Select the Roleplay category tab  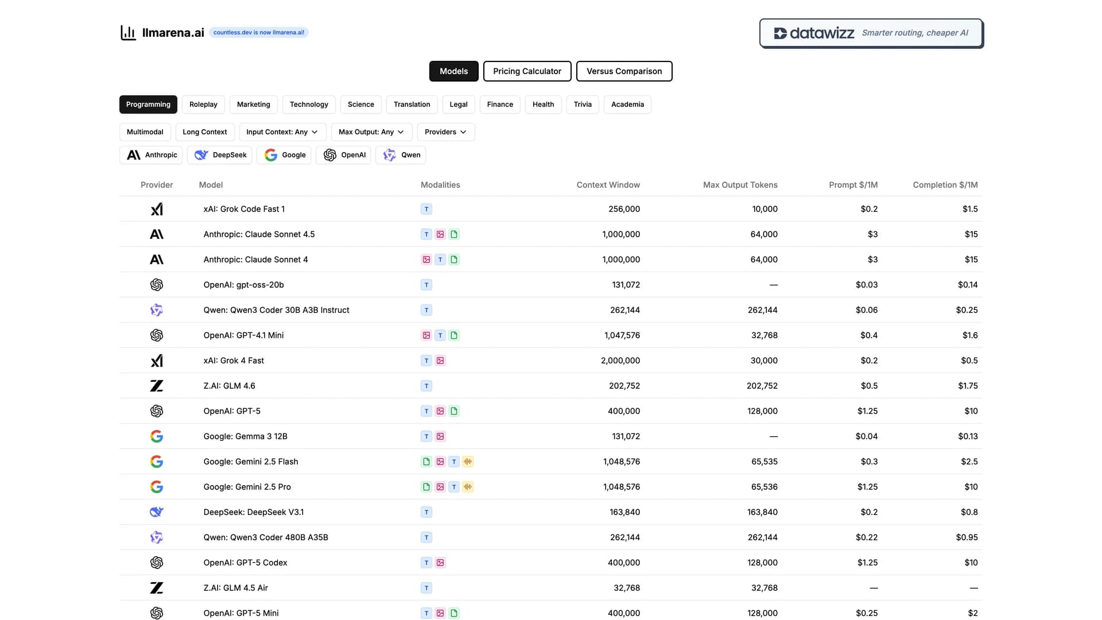pyautogui.click(x=203, y=104)
